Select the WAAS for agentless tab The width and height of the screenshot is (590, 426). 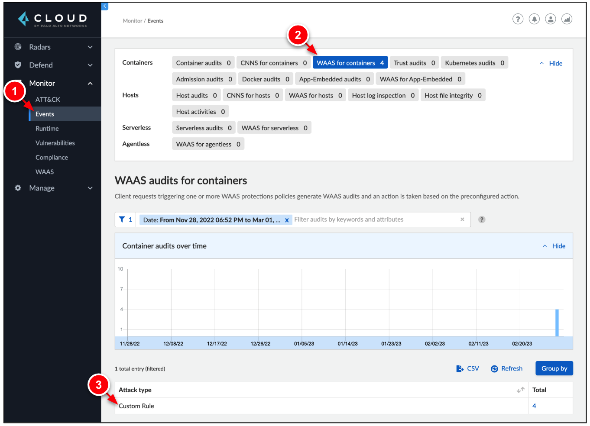pyautogui.click(x=208, y=144)
